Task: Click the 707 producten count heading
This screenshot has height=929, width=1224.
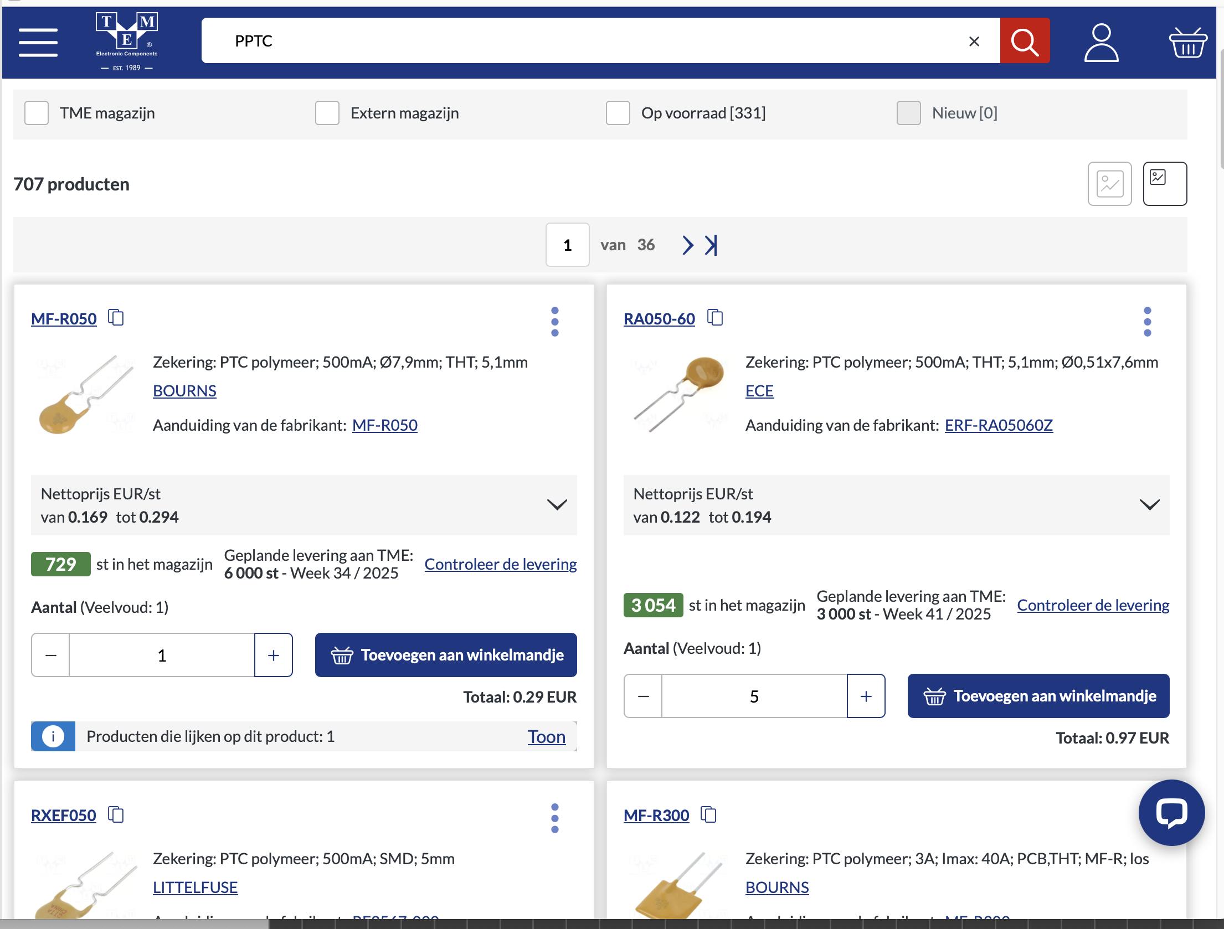Action: [x=71, y=184]
